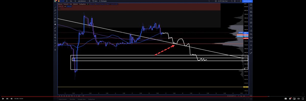
Task: Remove drawings using the trash icon
Action: click(55, 50)
